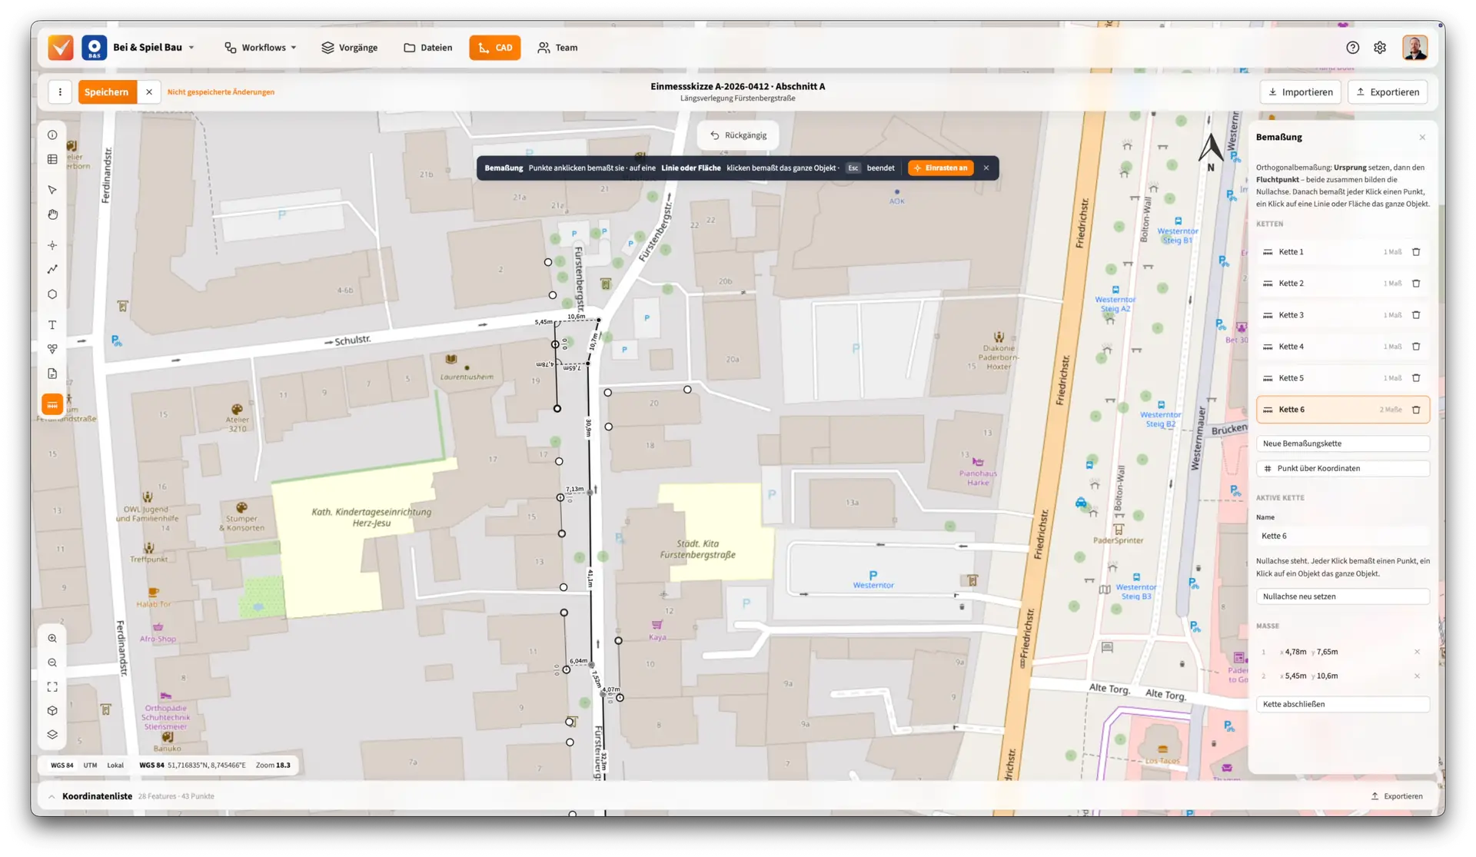Viewport: 1476px width, 857px height.
Task: Switch coordinate system to WGS 84
Action: tap(62, 766)
